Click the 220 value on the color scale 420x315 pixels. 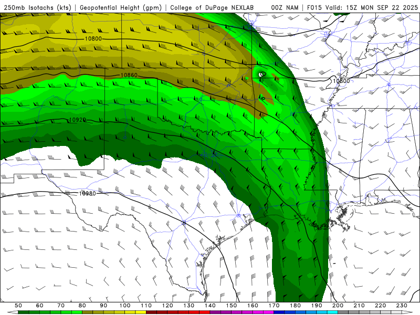pyautogui.click(x=380, y=306)
